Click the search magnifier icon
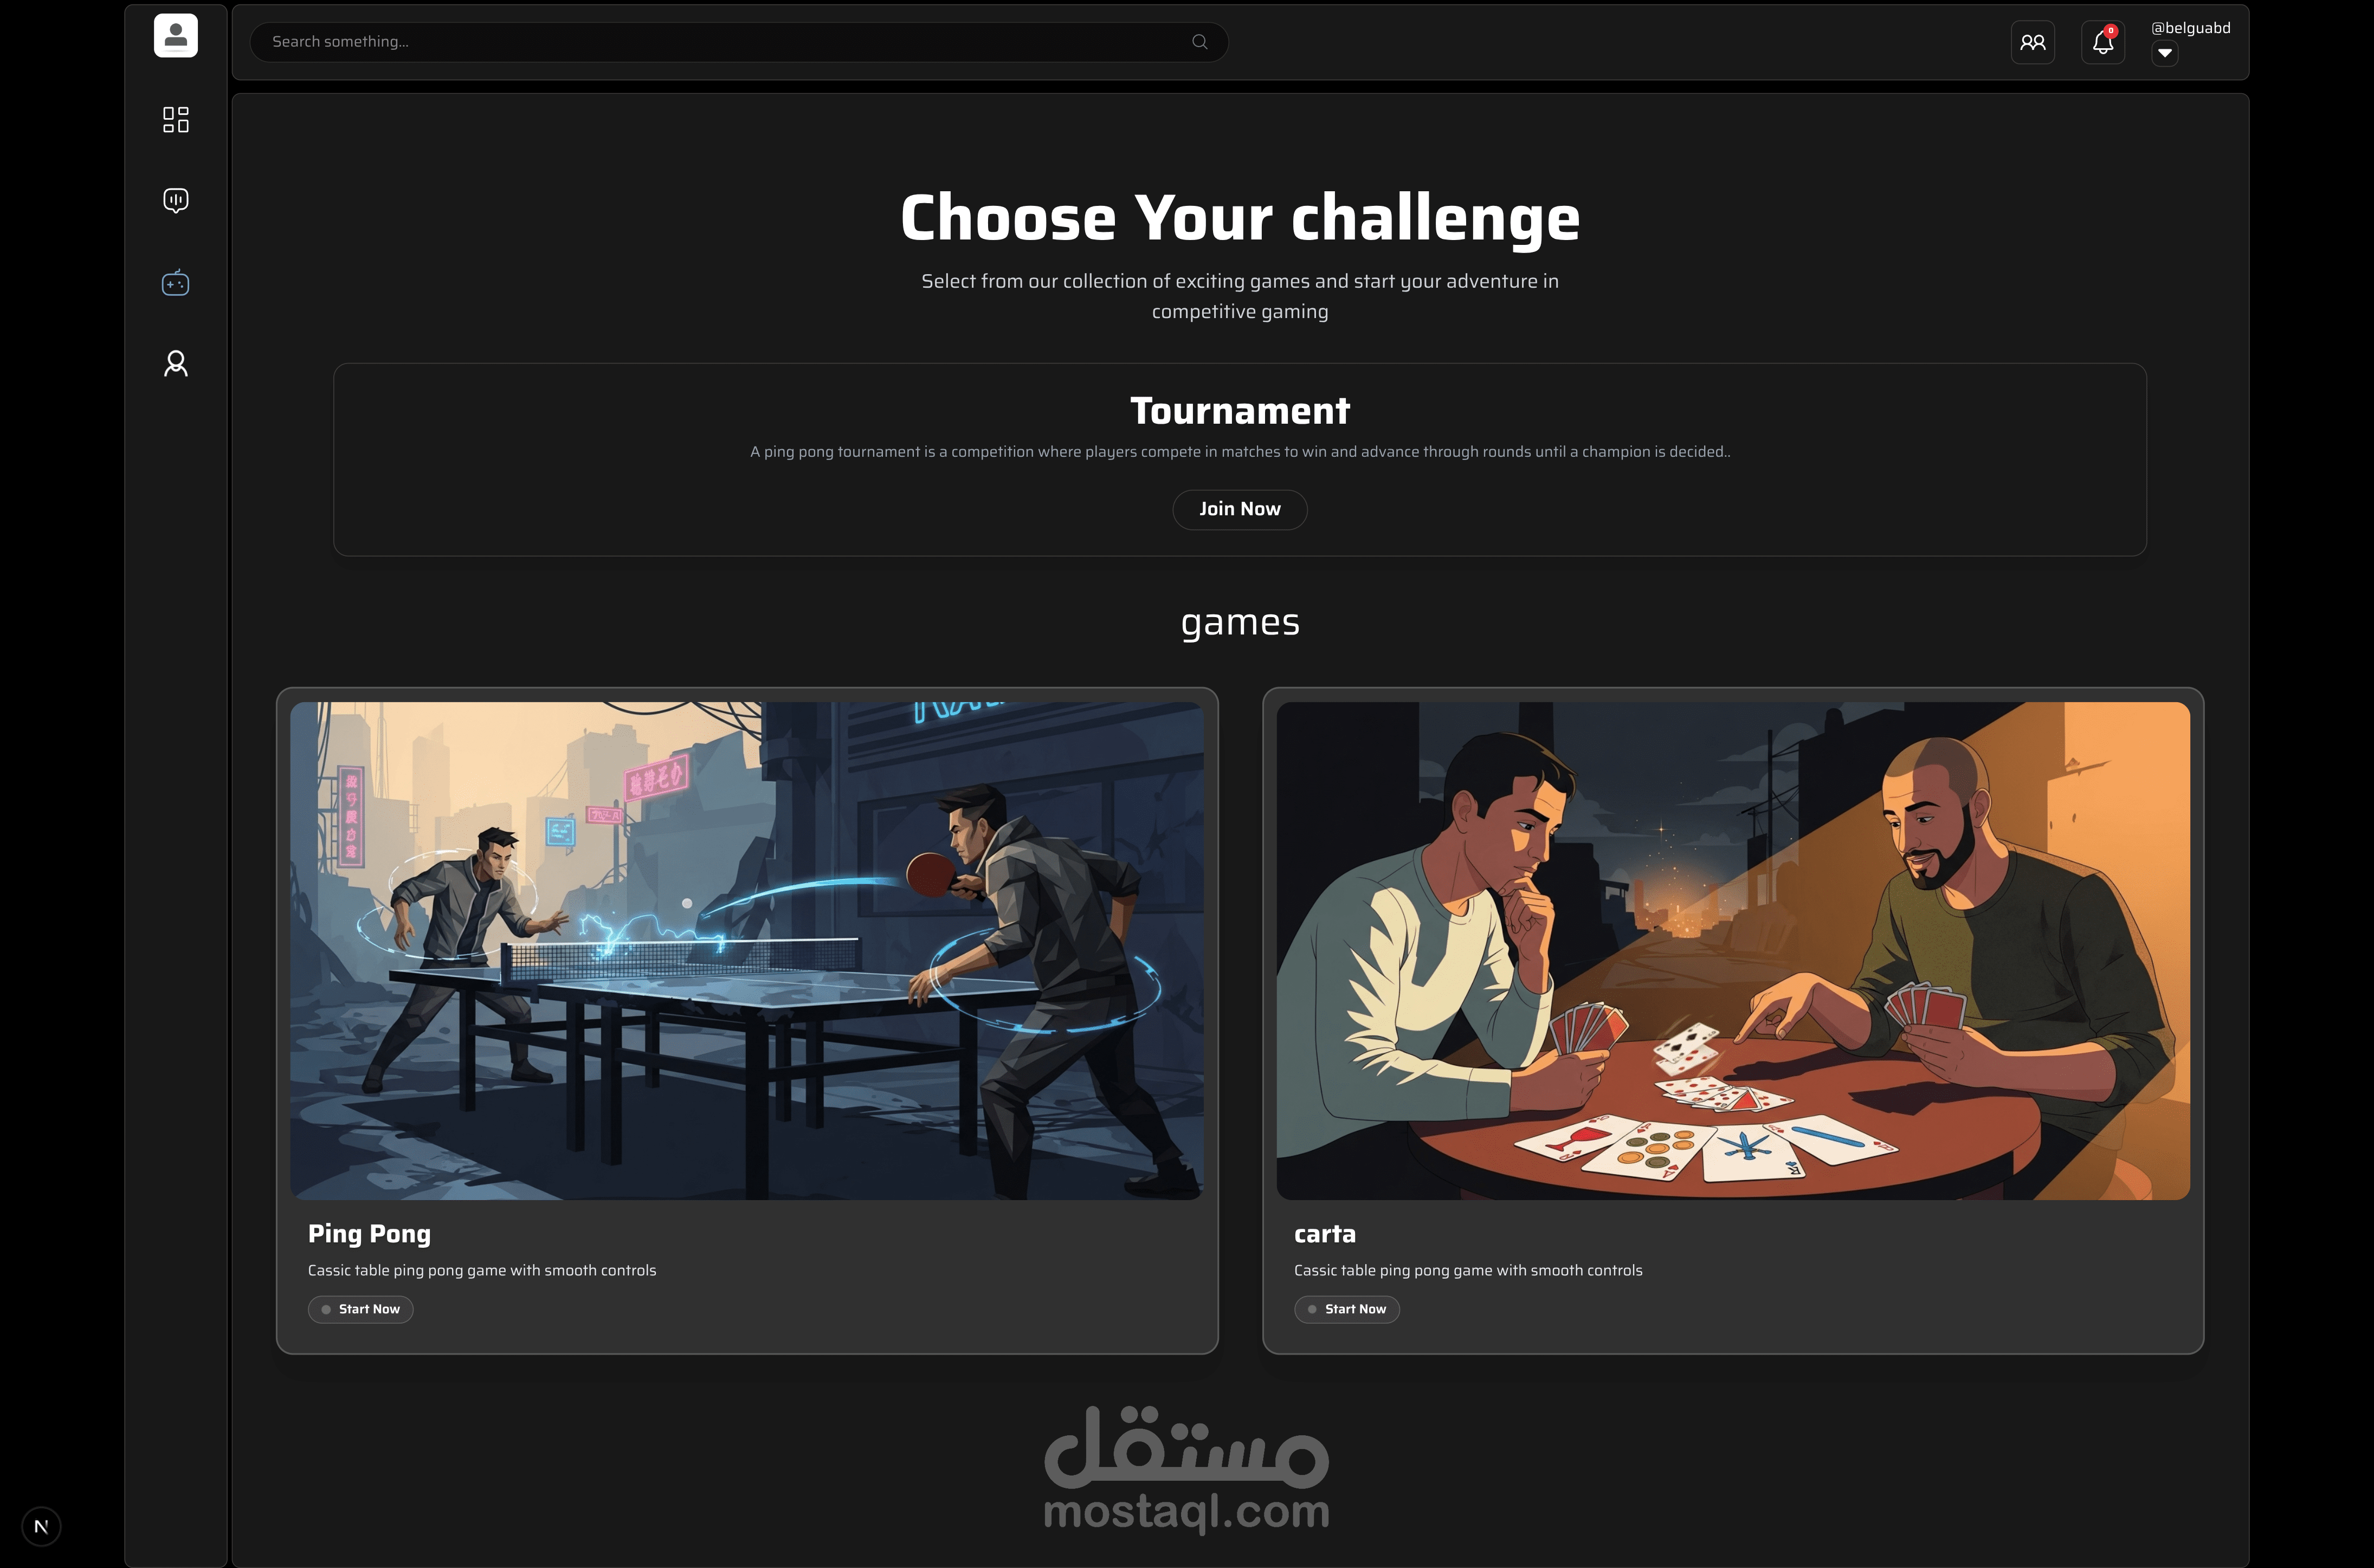This screenshot has width=2374, height=1568. tap(1199, 42)
